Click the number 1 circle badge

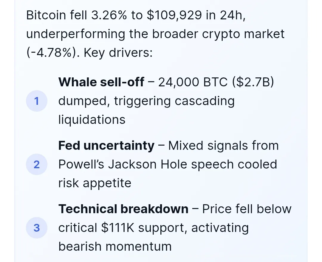tap(37, 101)
